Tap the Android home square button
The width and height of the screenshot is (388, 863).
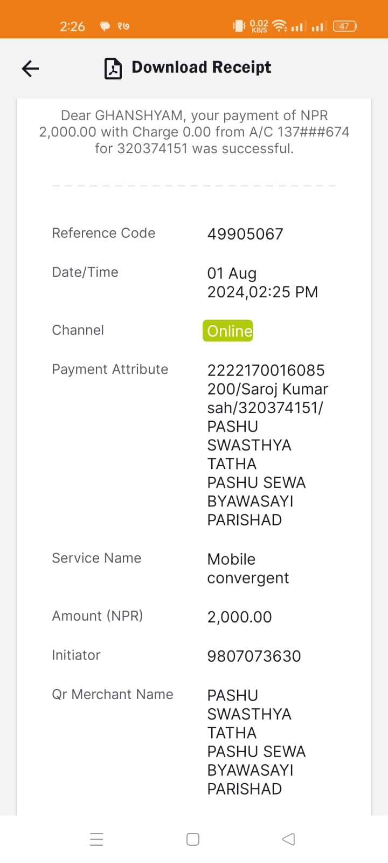click(x=193, y=839)
